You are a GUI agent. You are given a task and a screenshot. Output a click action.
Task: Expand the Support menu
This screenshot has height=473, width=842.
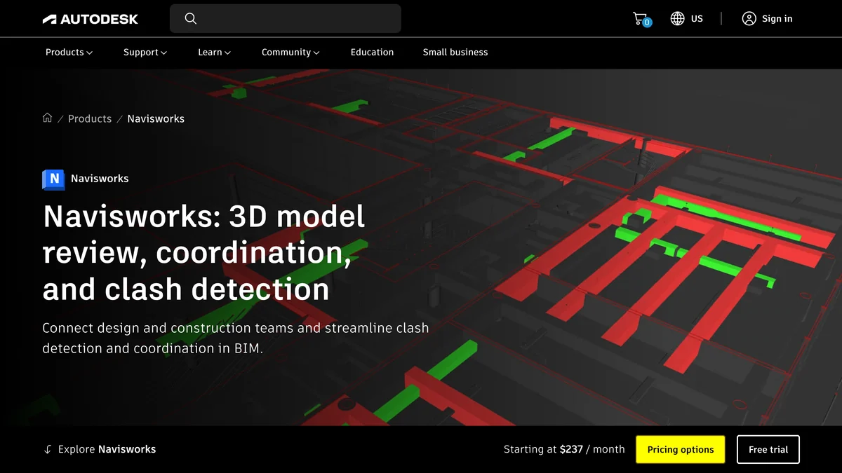tap(145, 53)
